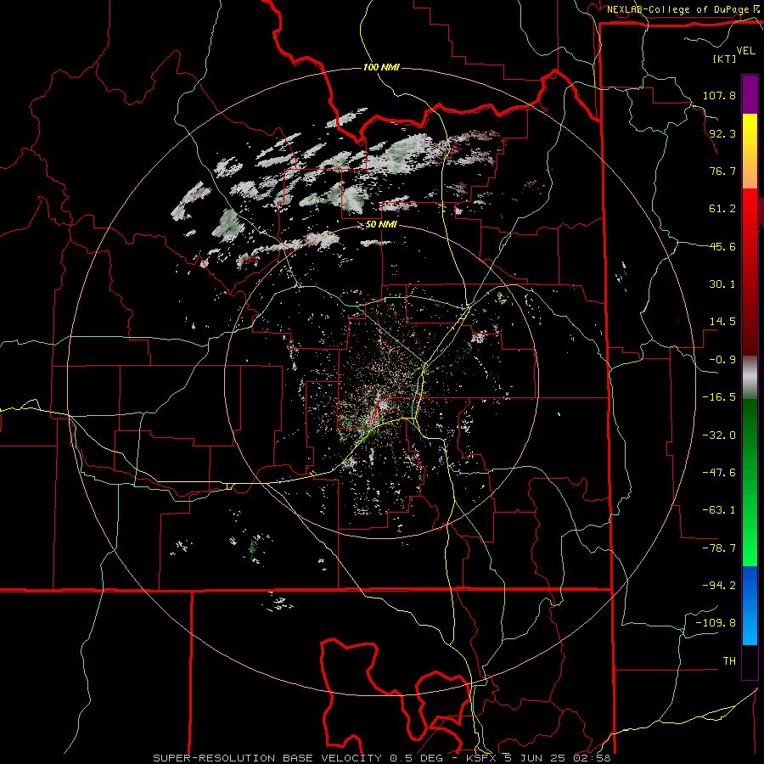Click the -94.2 legend value
Image resolution: width=764 pixels, height=764 pixels.
click(719, 586)
